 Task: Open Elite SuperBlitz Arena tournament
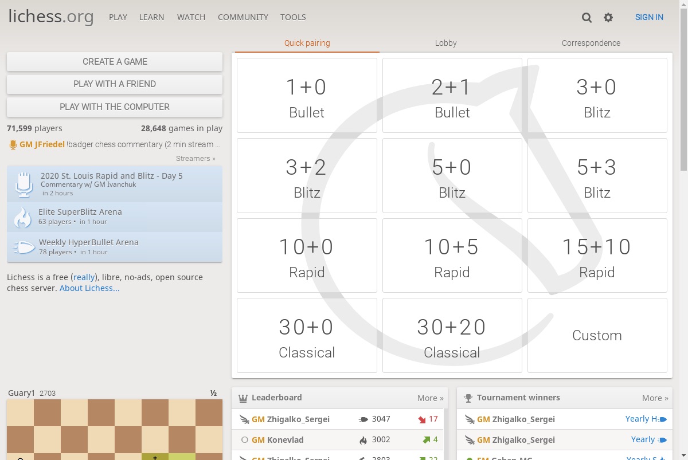[x=115, y=217]
